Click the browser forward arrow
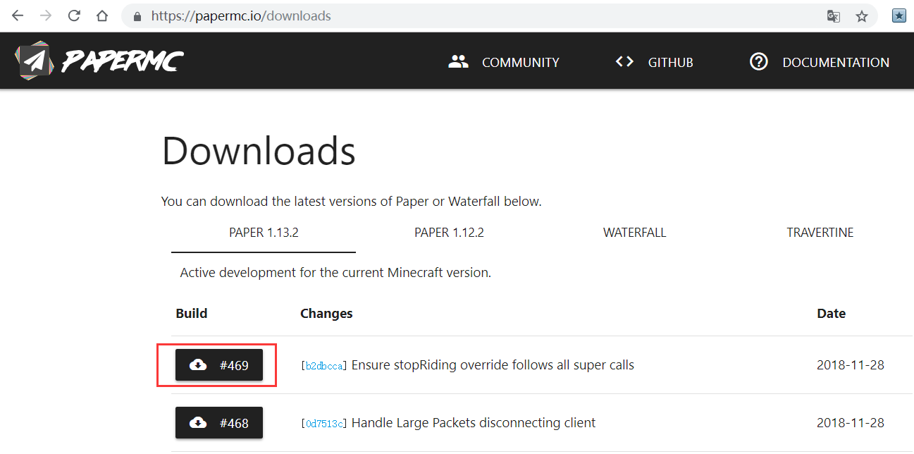 click(46, 16)
